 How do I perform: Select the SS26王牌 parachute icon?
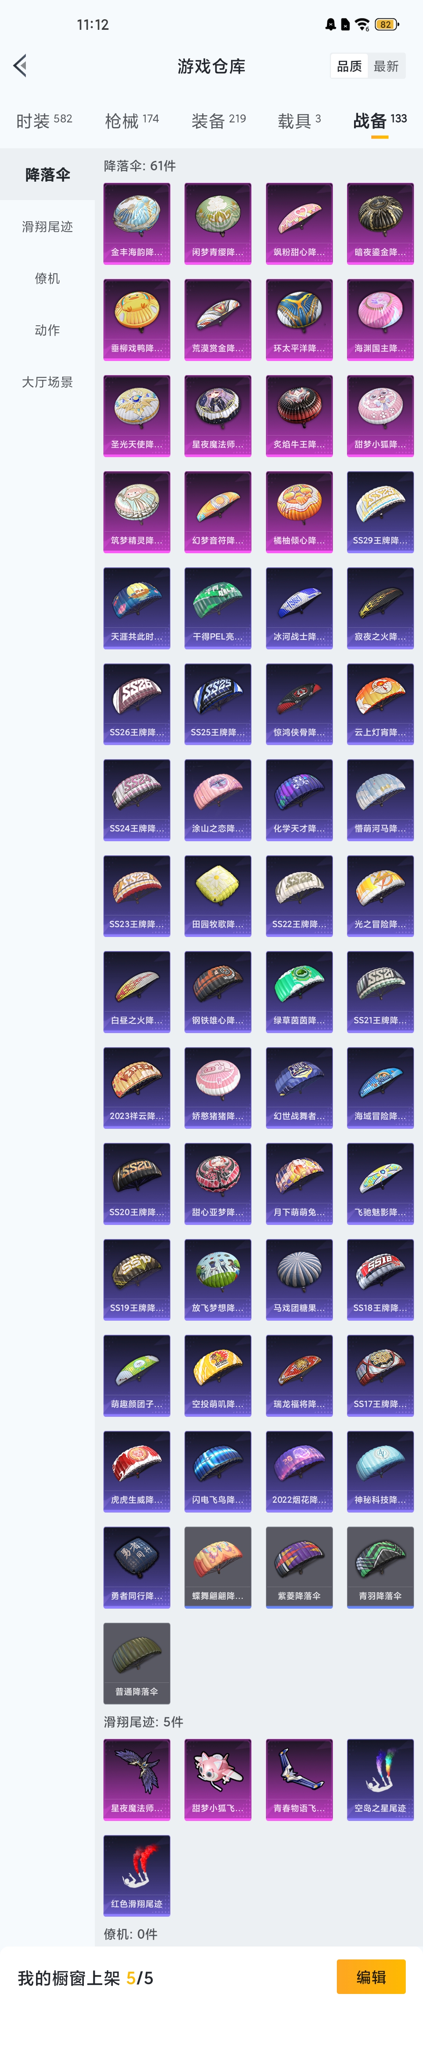tap(137, 704)
